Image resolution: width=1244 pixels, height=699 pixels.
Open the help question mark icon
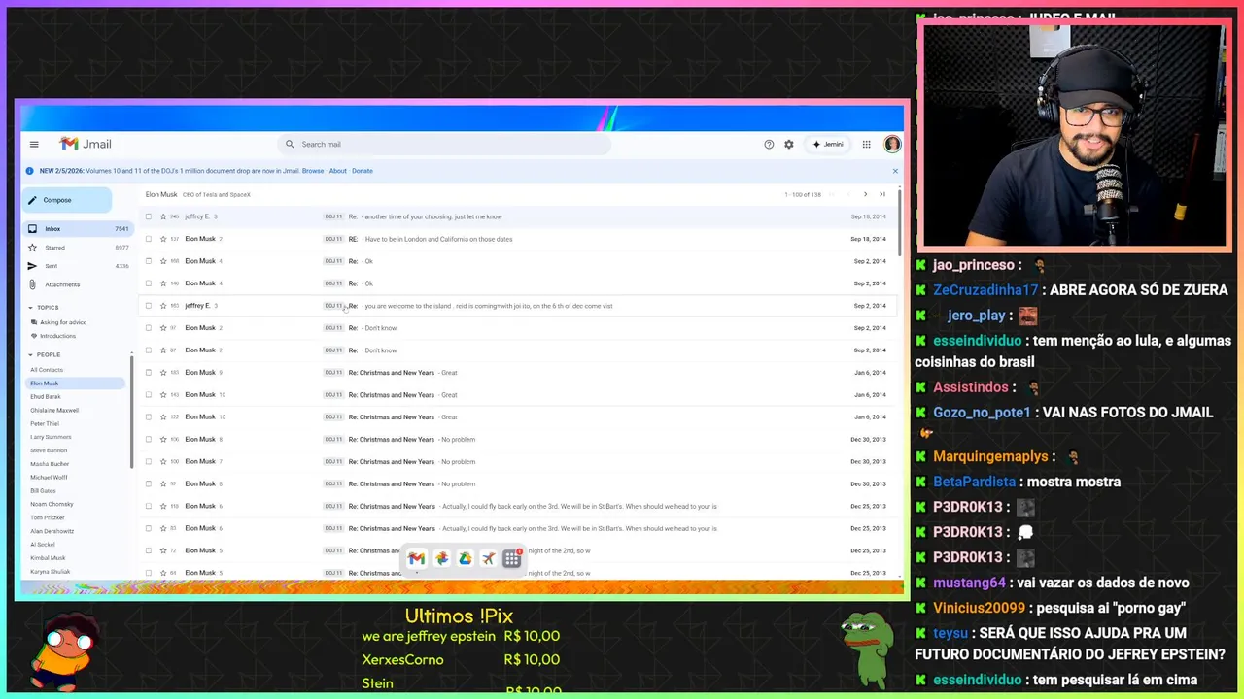click(x=769, y=145)
